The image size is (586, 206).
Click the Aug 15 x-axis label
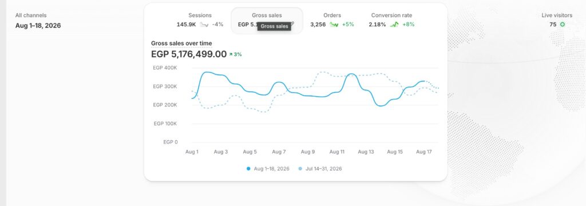tap(395, 152)
